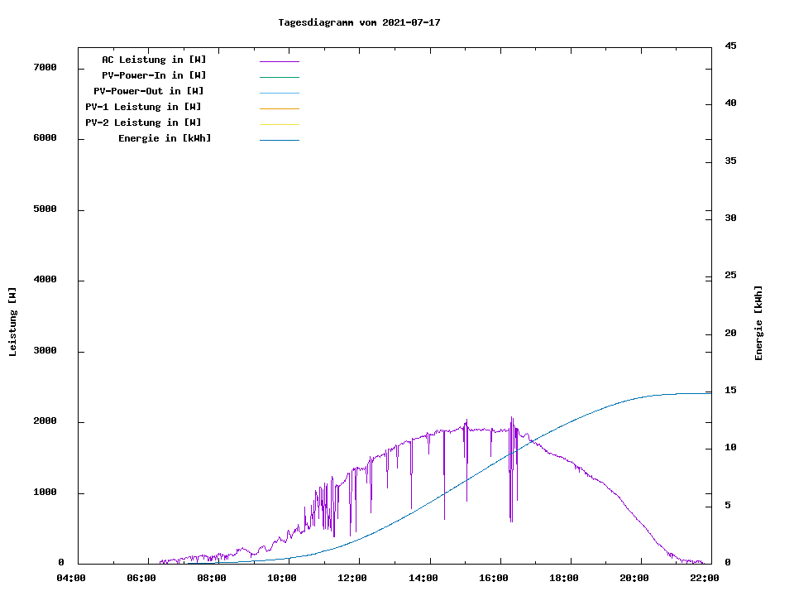Viewport: 794px width, 596px height.
Task: Click the yellow PV-2 Leistung legend line
Action: click(279, 124)
